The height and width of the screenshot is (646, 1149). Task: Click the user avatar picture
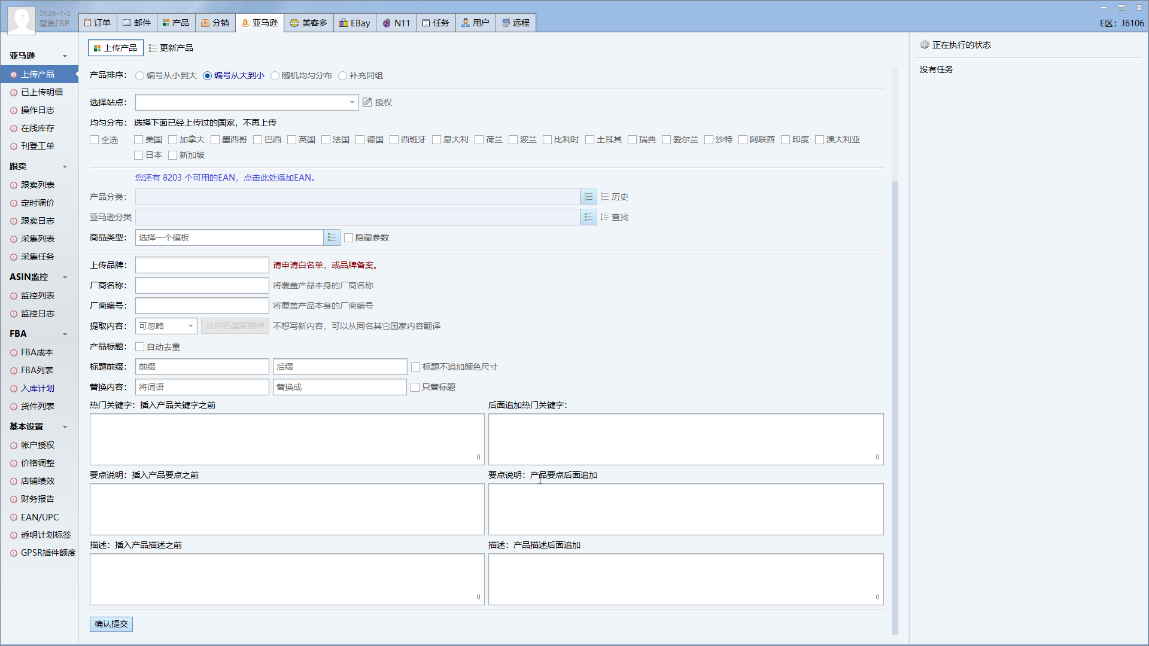point(22,20)
